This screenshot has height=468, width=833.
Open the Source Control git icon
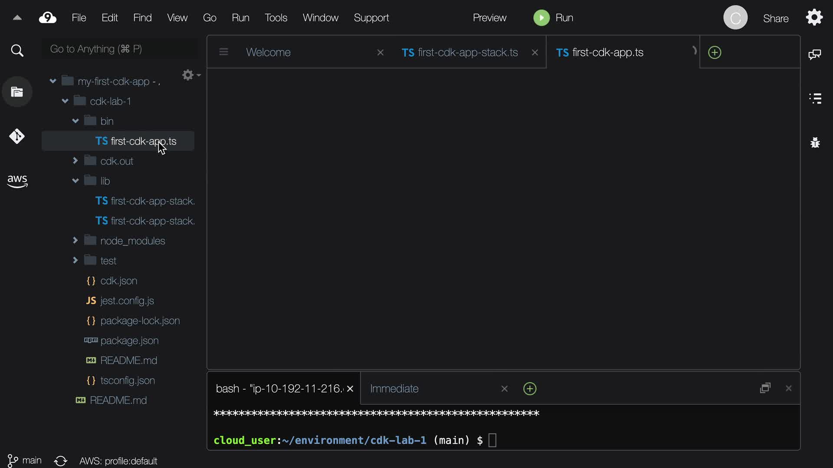pyautogui.click(x=17, y=136)
